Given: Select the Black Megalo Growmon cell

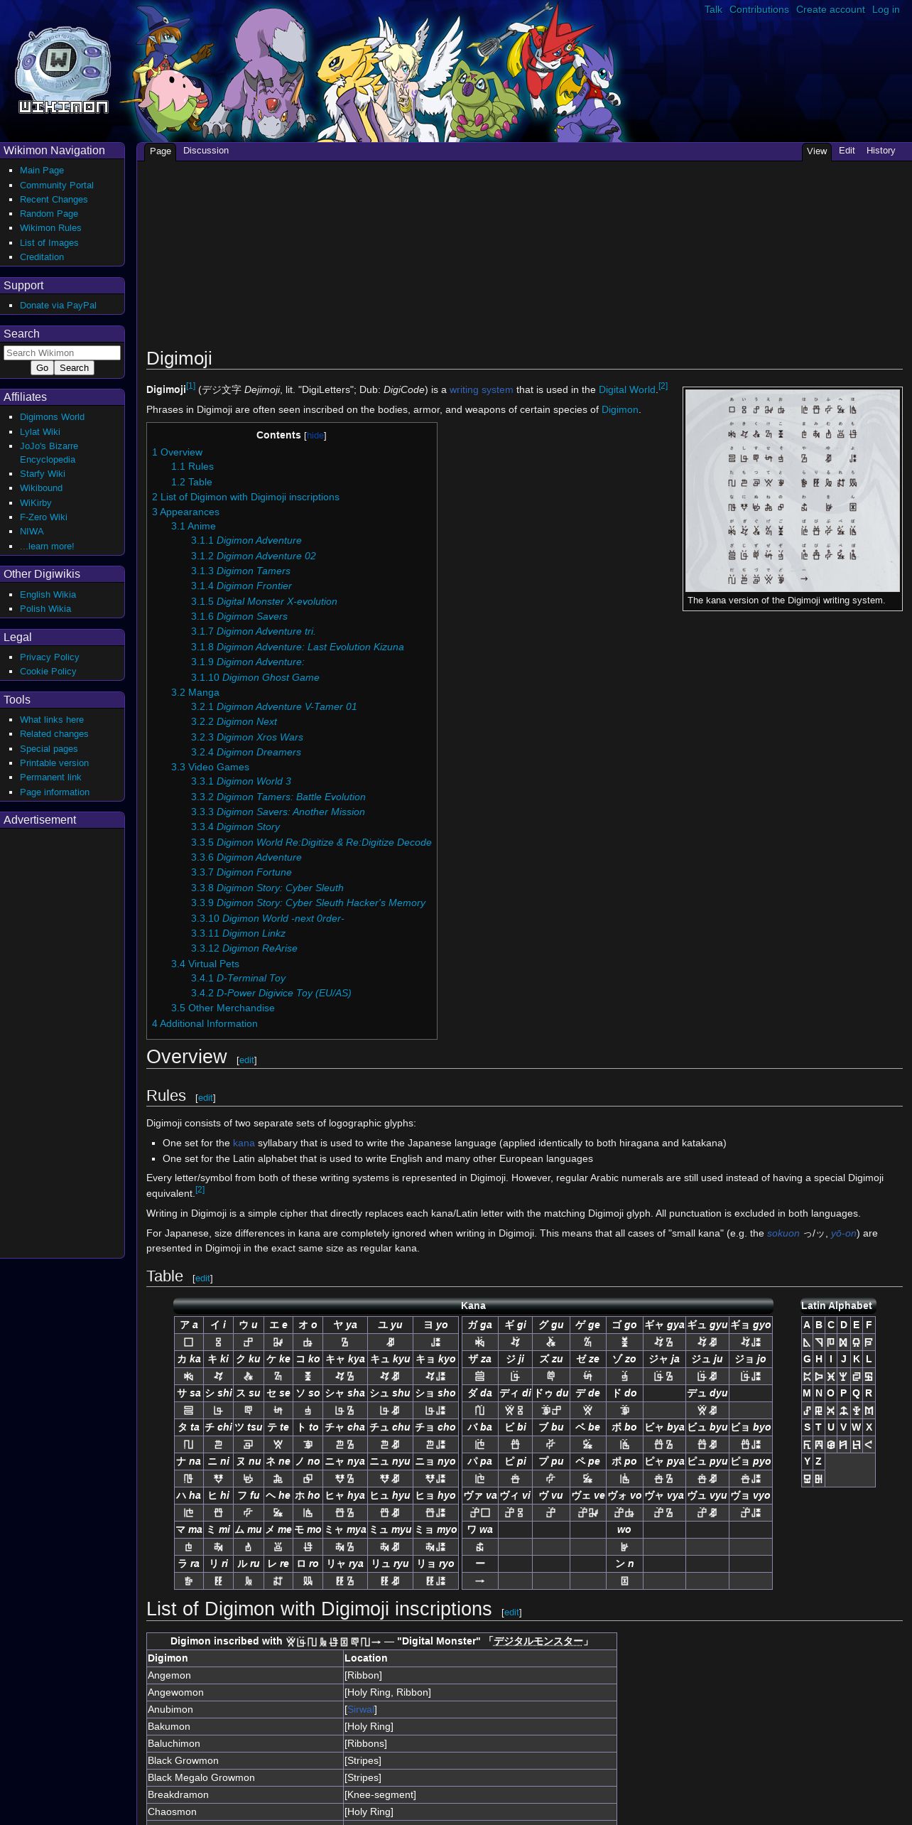Looking at the screenshot, I should (245, 1778).
